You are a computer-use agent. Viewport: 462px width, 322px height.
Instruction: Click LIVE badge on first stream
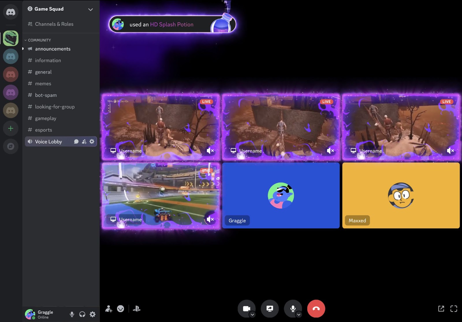206,102
